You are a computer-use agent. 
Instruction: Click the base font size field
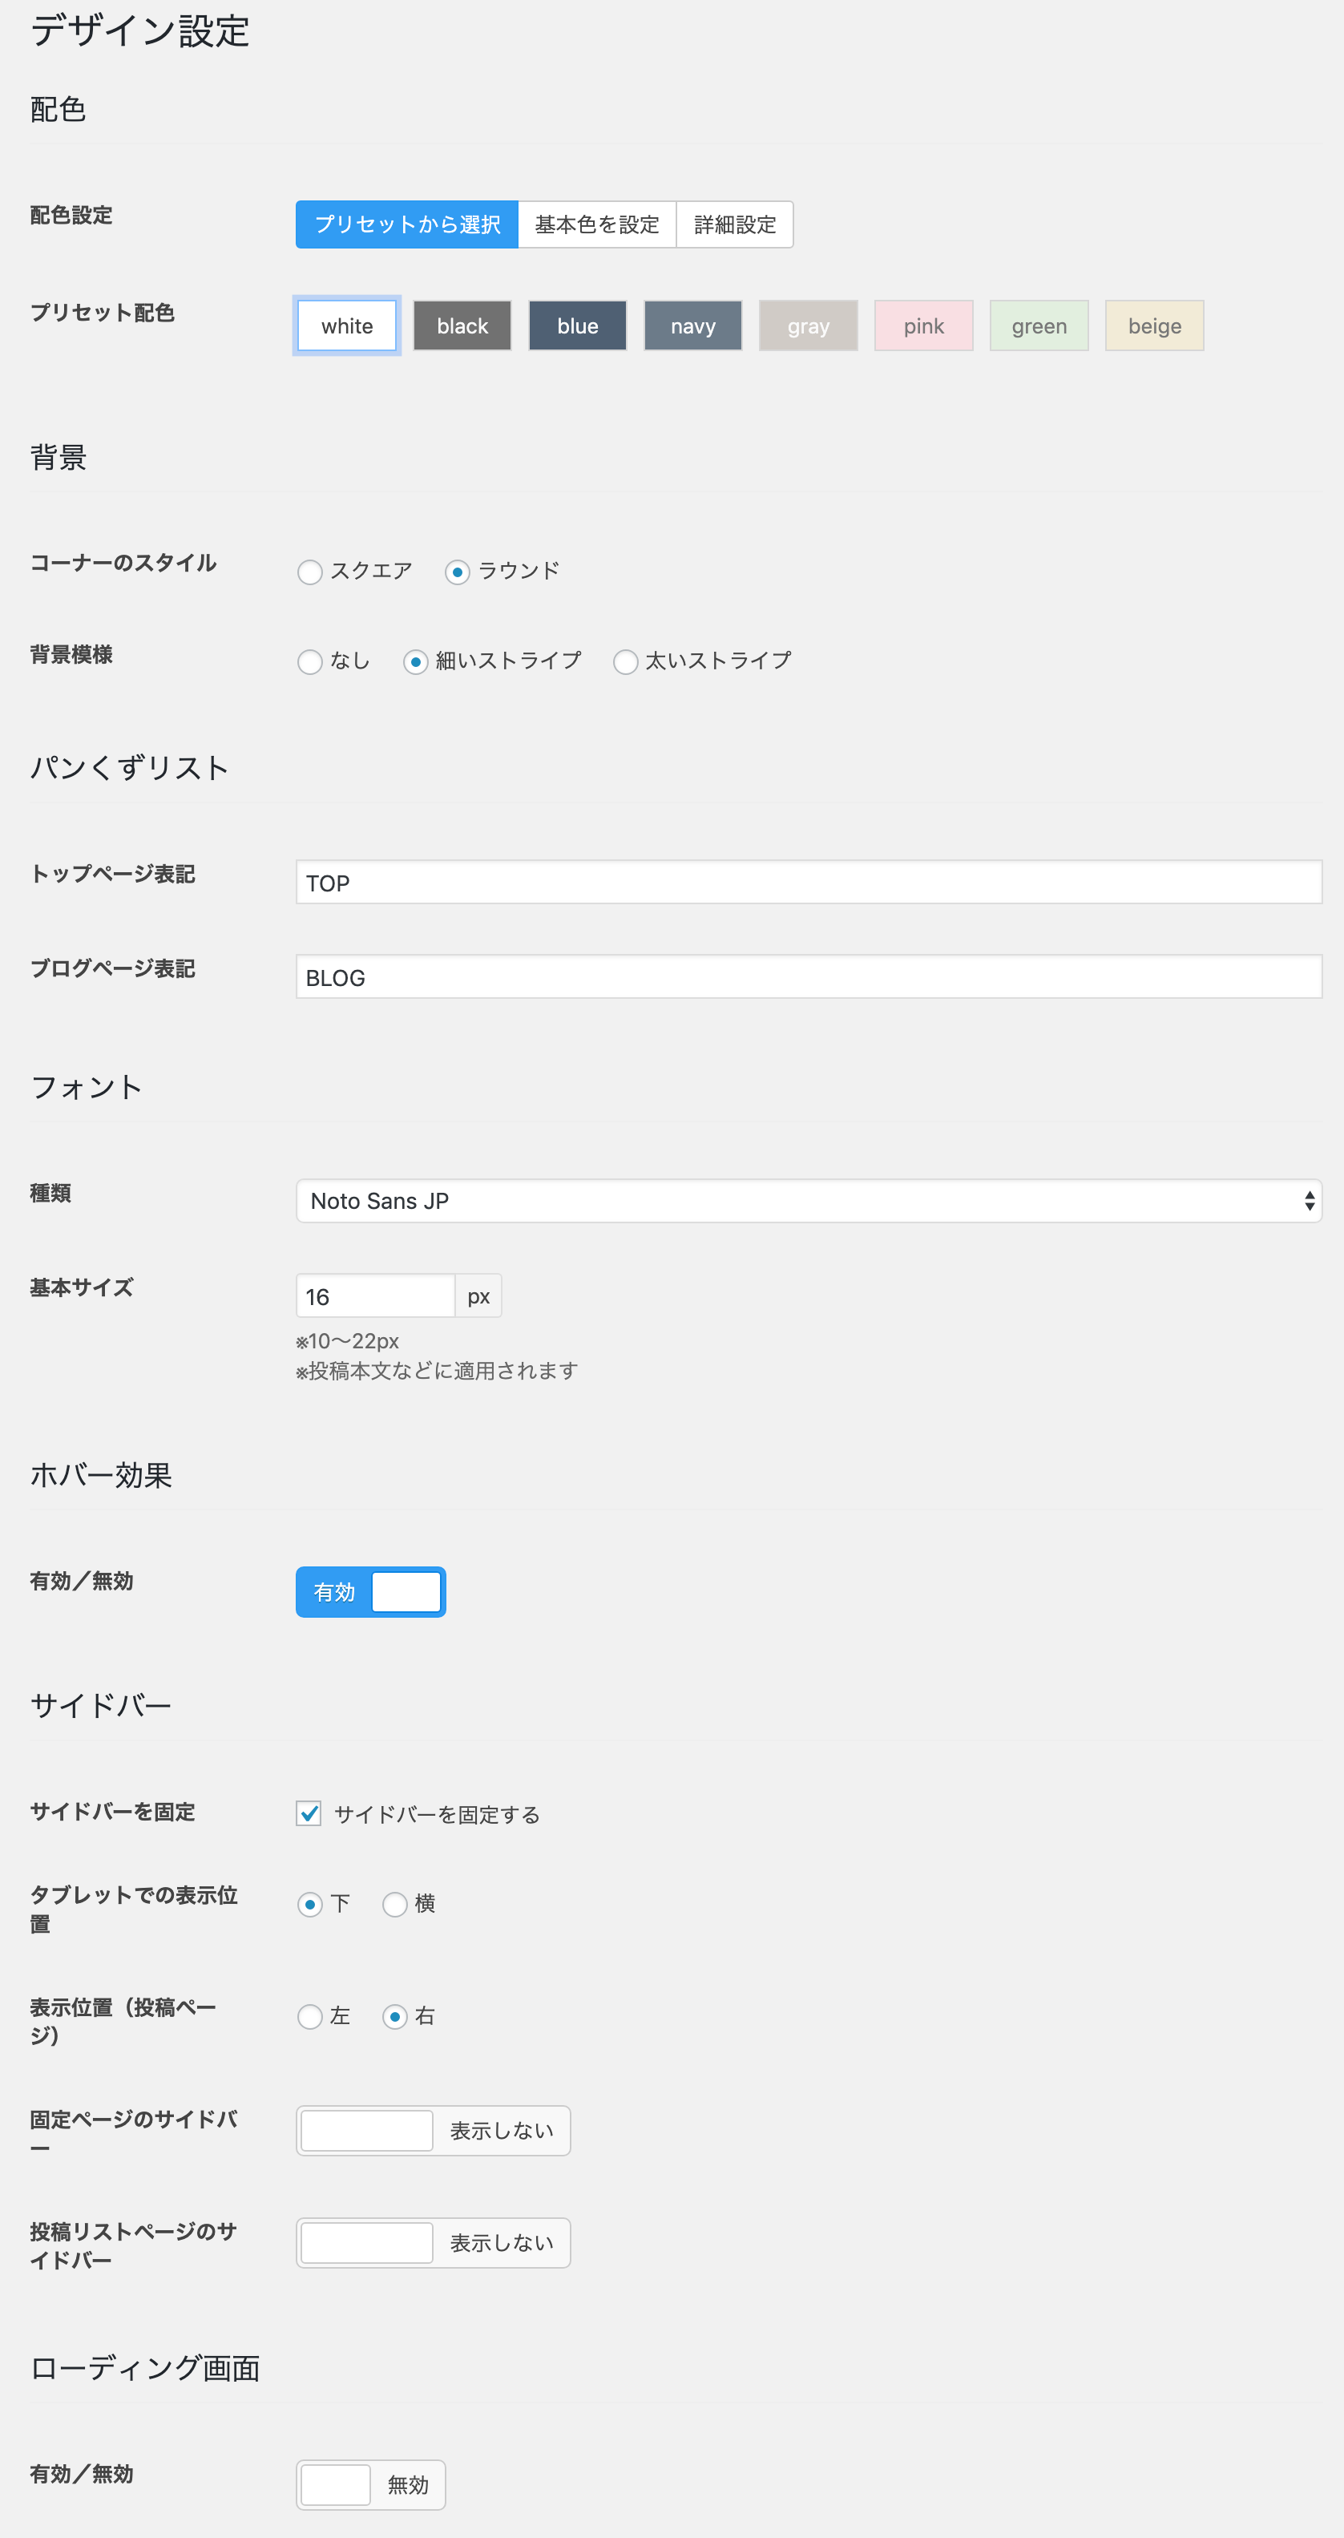374,1296
